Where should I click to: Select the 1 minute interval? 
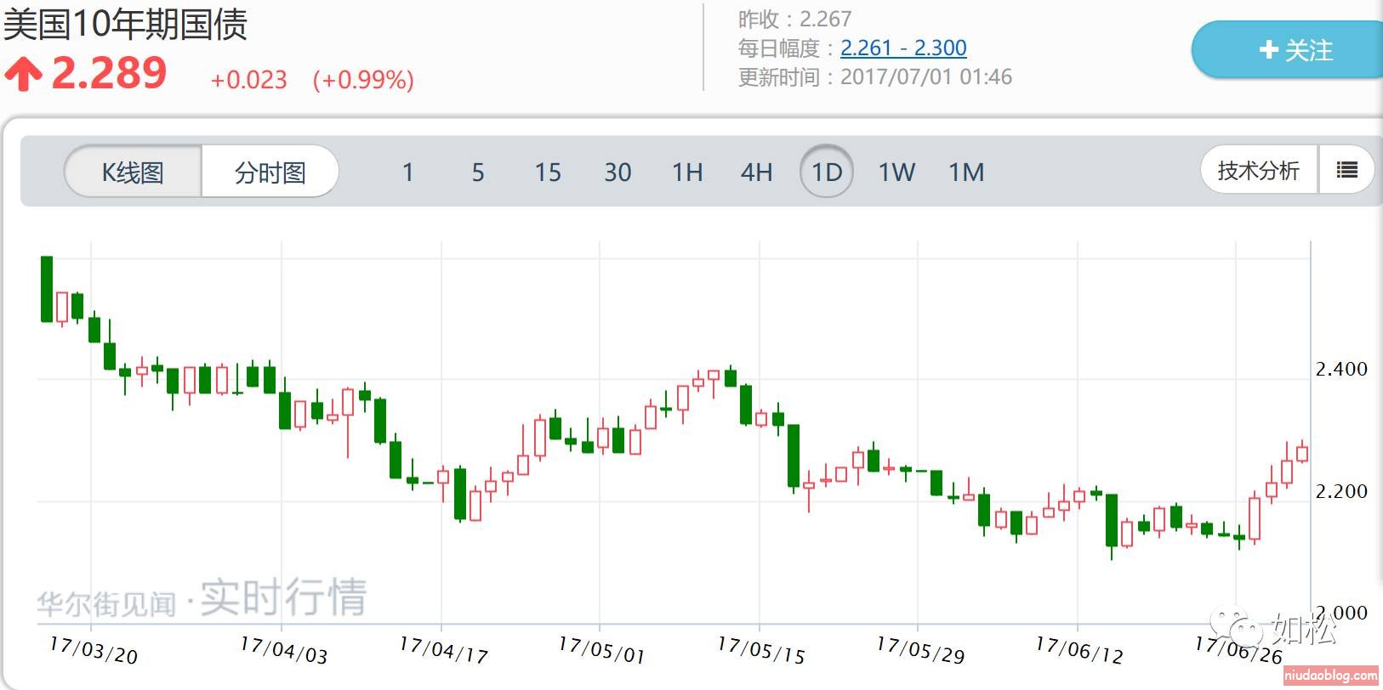[x=407, y=172]
